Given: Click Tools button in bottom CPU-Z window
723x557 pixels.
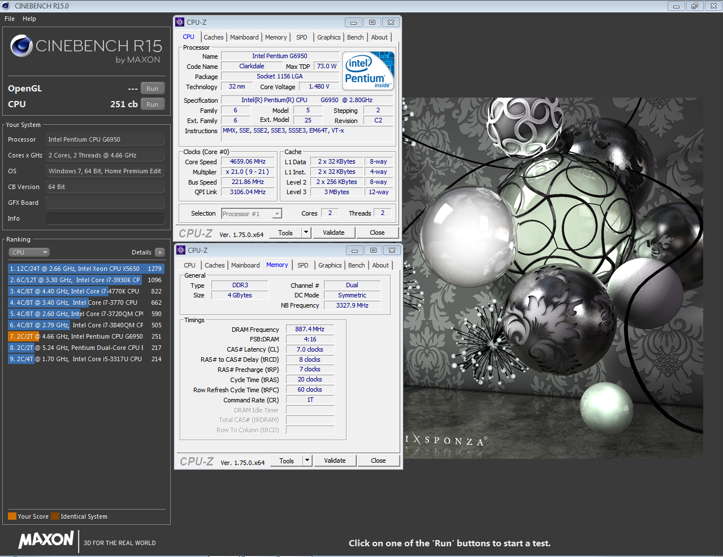Looking at the screenshot, I should [287, 460].
